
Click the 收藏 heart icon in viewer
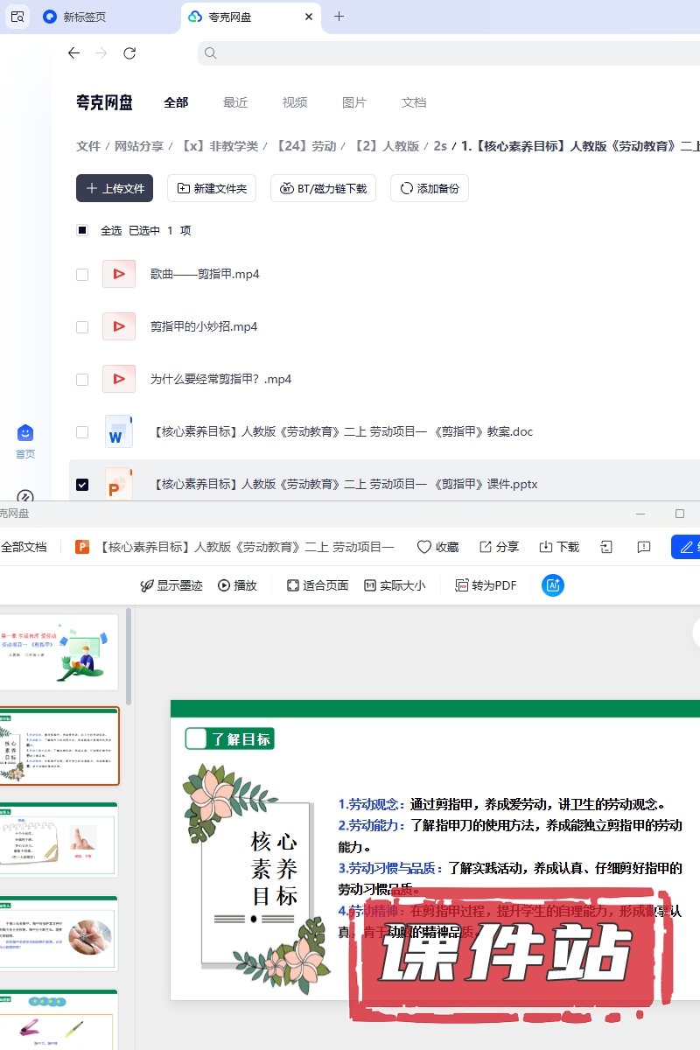click(x=424, y=547)
